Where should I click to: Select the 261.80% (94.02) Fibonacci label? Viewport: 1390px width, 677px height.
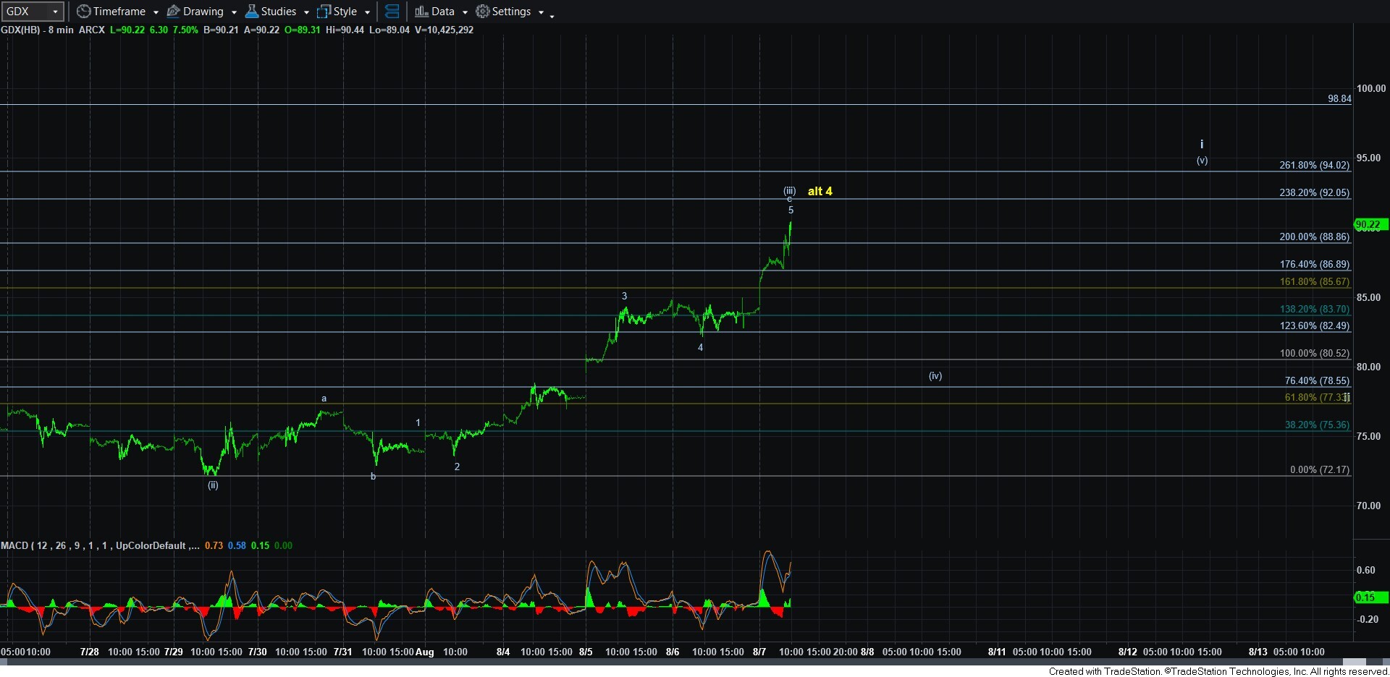(x=1314, y=165)
